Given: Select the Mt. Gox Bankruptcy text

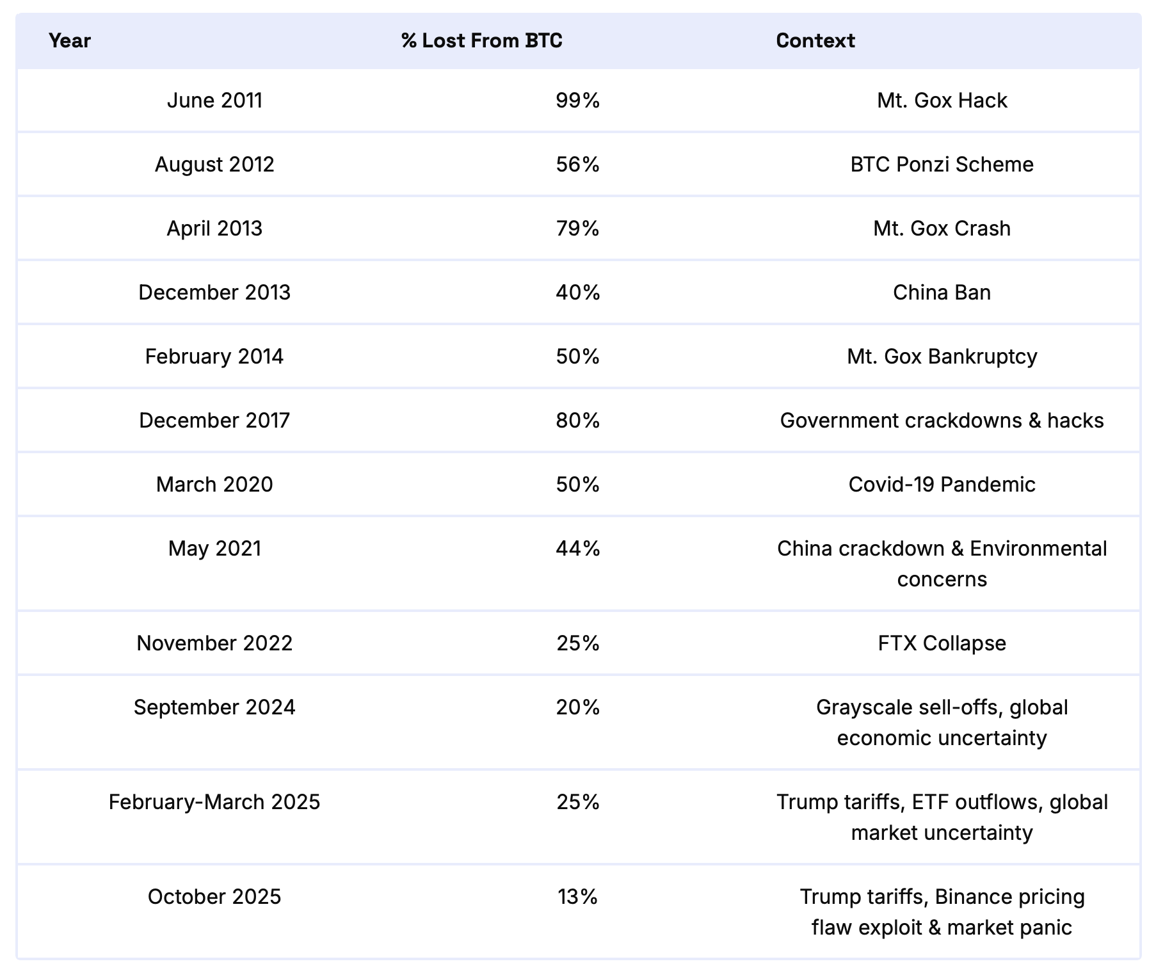Looking at the screenshot, I should (x=942, y=357).
